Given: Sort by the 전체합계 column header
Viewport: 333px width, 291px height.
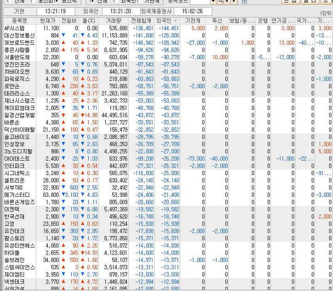Looking at the screenshot, I should [x=141, y=21].
